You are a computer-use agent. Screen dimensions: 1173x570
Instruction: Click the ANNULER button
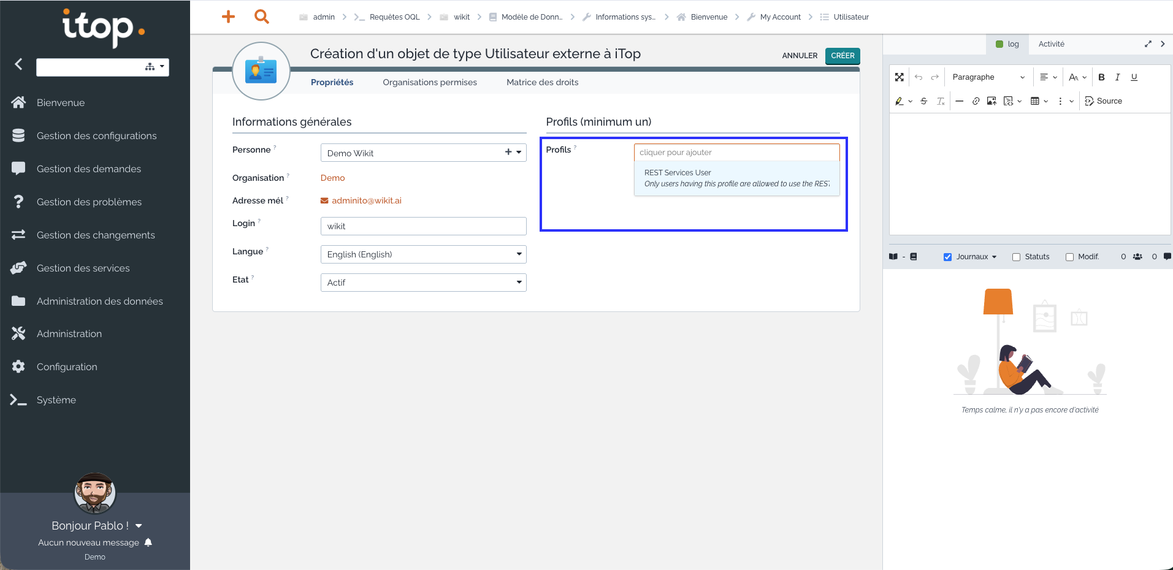pos(800,56)
